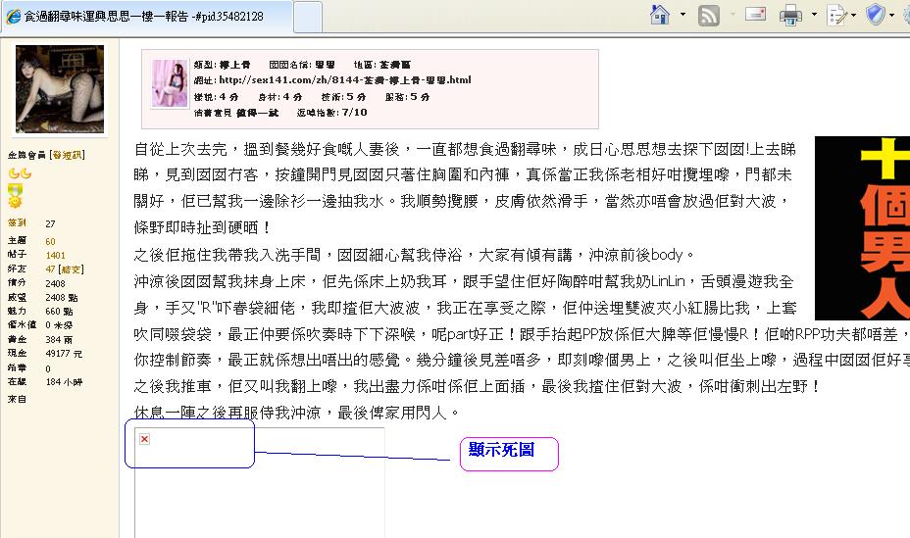The image size is (910, 538).
Task: Select the 金牌會員 member title text
Action: click(26, 155)
